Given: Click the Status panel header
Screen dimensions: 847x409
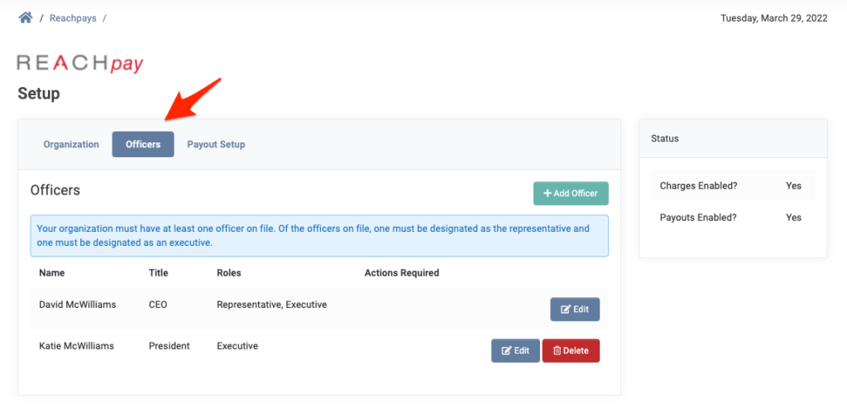Looking at the screenshot, I should (733, 138).
